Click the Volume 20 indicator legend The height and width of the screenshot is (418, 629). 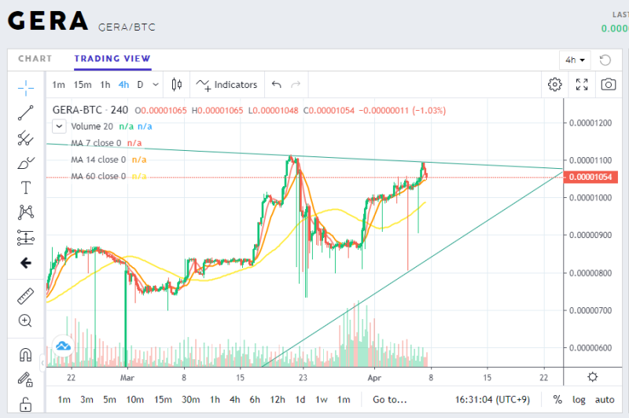[x=92, y=126]
